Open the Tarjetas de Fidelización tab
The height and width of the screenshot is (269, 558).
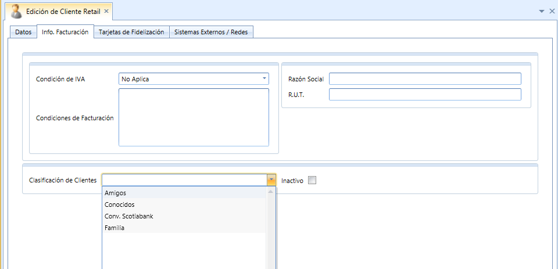point(131,32)
